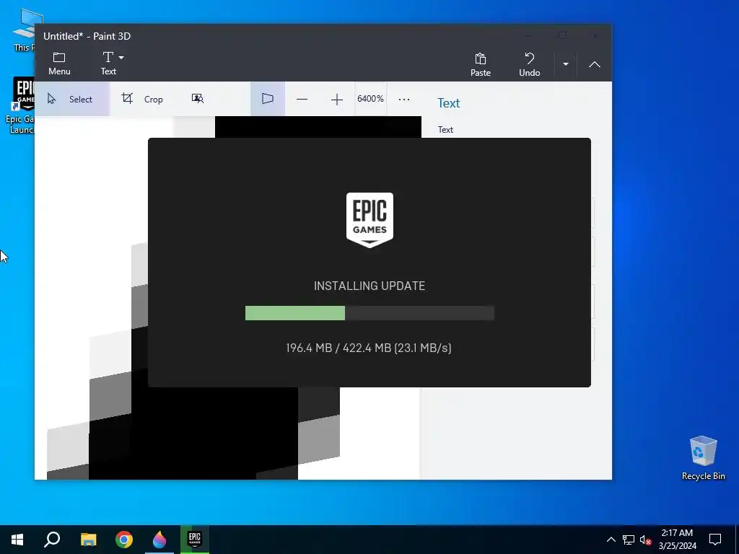Show hidden system tray icons
This screenshot has height=554, width=739.
click(611, 540)
